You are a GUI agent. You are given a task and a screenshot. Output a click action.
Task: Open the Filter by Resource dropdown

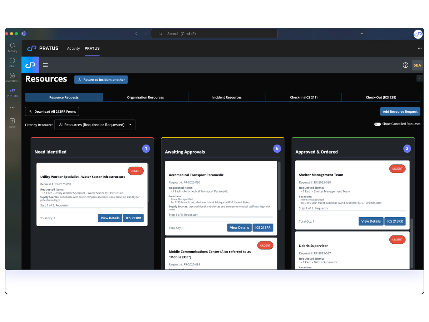click(95, 125)
